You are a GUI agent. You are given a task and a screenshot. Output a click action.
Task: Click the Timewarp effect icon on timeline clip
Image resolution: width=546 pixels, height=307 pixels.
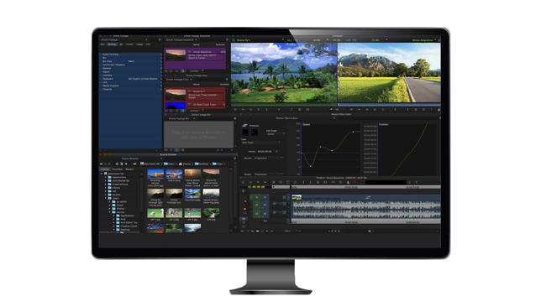[368, 197]
